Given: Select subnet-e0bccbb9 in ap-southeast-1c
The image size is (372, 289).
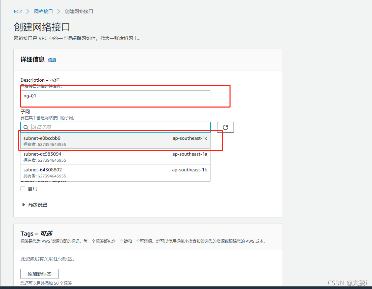Looking at the screenshot, I should click(x=115, y=141).
